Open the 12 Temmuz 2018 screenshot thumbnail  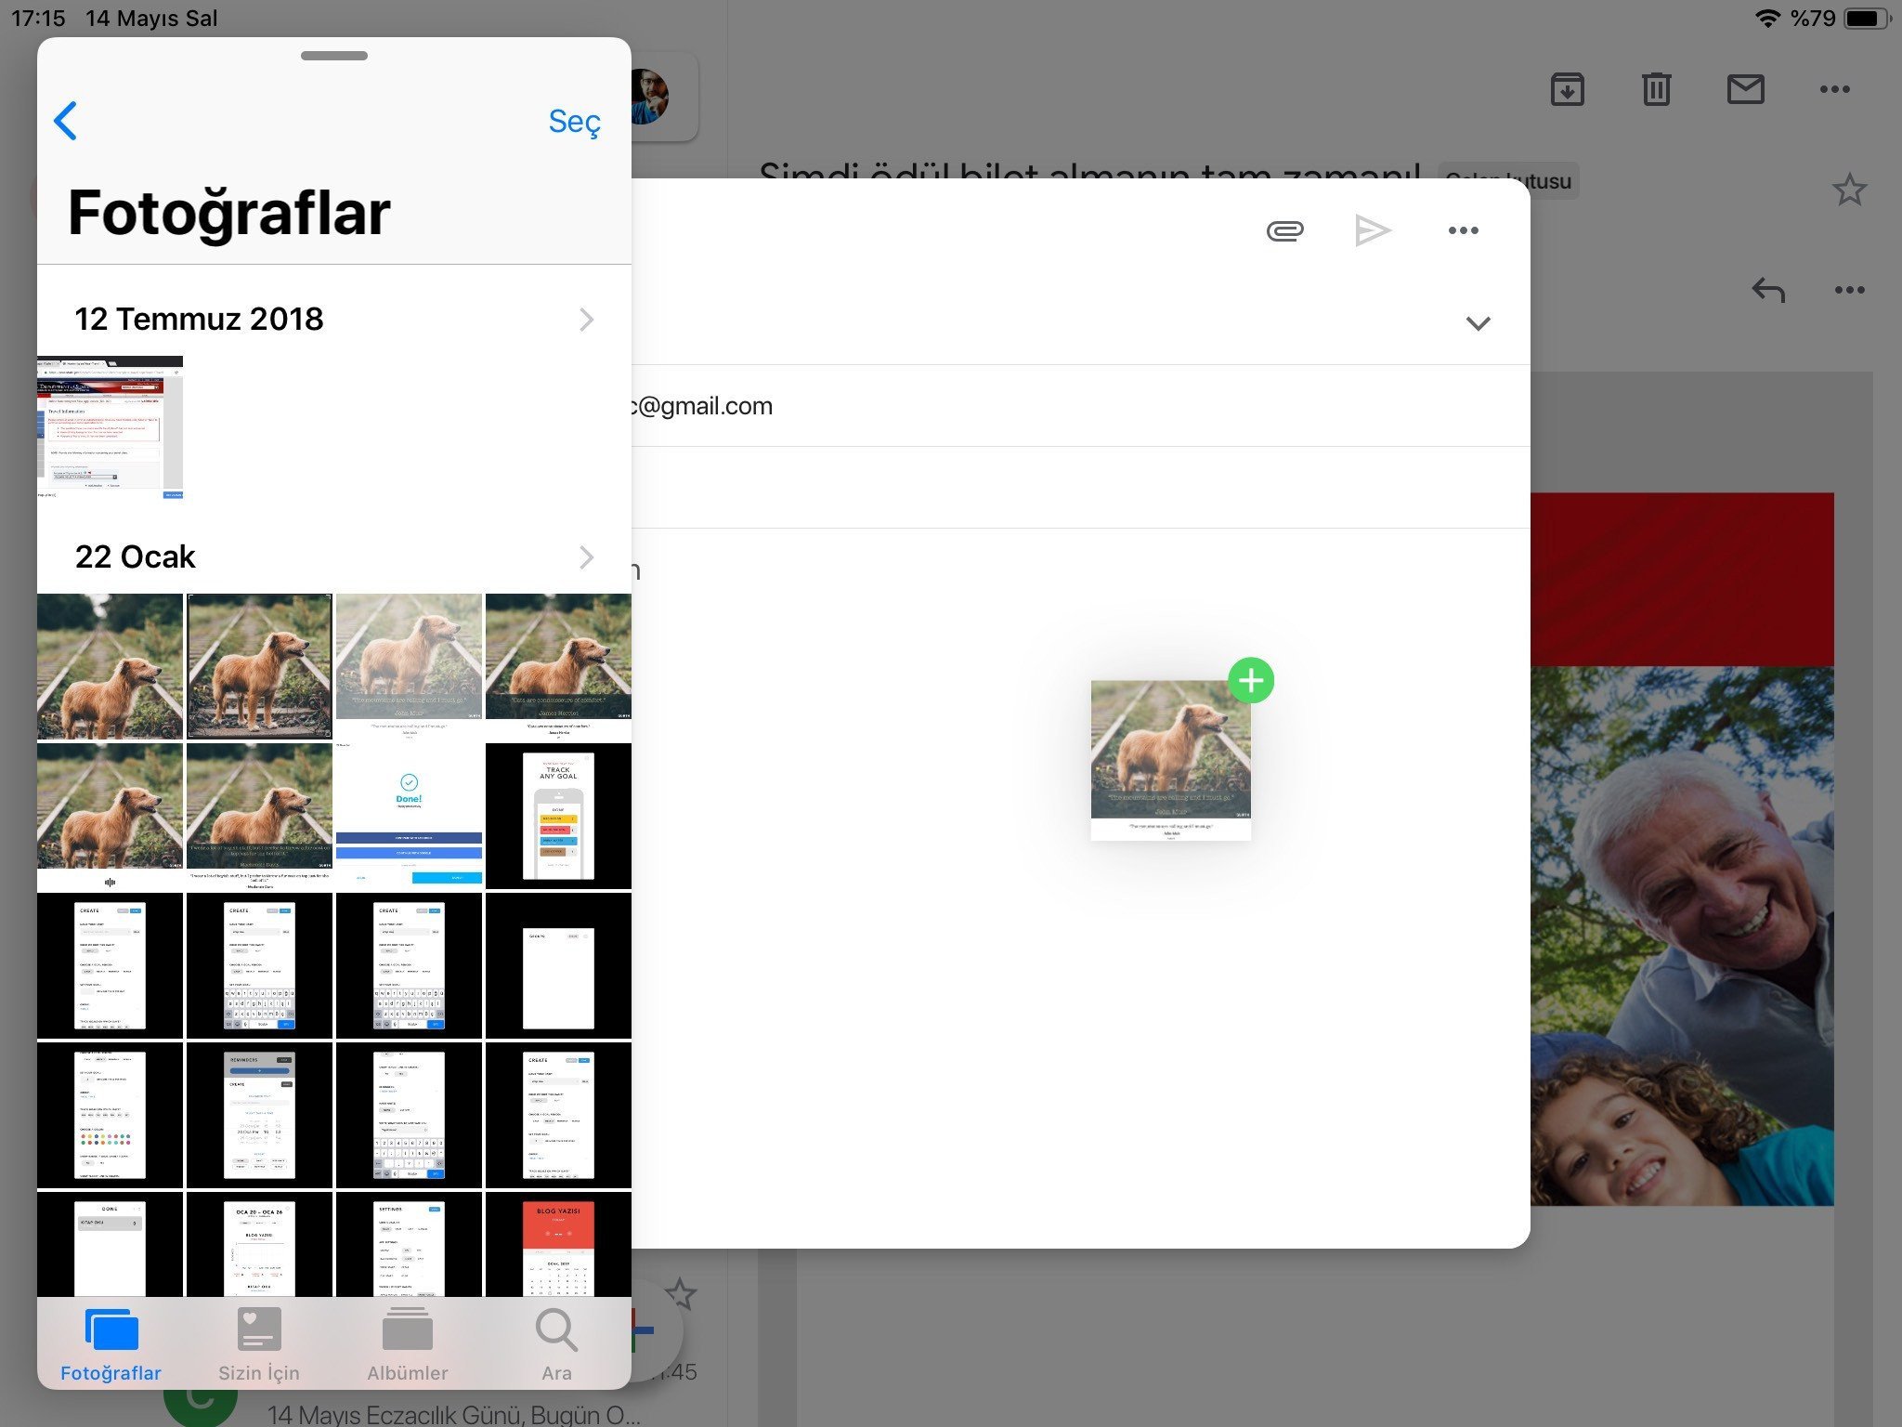coord(110,427)
